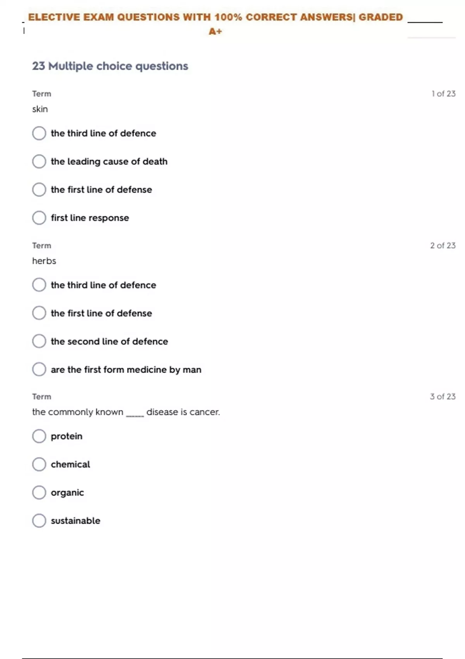
Task: Click the "3 of 23" question counter
Action: [x=443, y=397]
